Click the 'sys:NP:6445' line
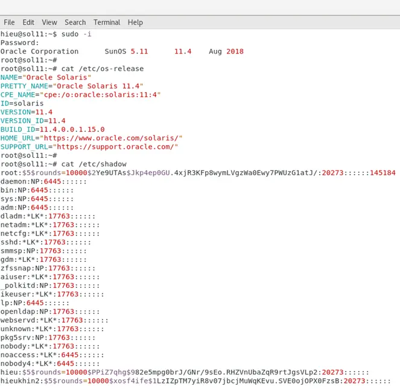Image resolution: width=400 pixels, height=389 pixels. point(37,199)
